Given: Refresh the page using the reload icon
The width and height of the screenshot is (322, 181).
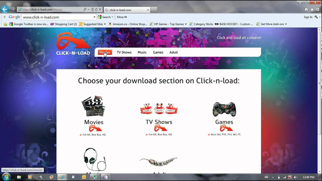Looking at the screenshot, I should pyautogui.click(x=96, y=10).
